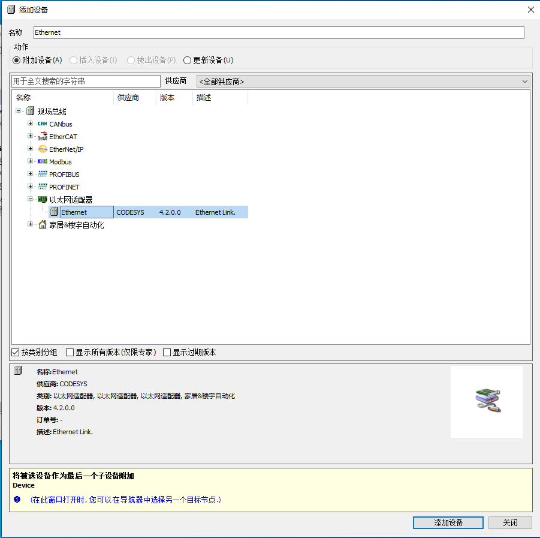540x538 pixels.
Task: Click the 描述: Ethernet Link. detail line
Action: pyautogui.click(x=64, y=431)
